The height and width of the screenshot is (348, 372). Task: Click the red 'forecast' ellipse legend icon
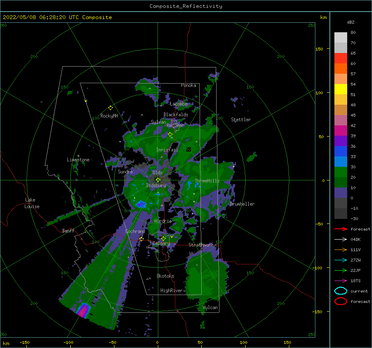341,301
